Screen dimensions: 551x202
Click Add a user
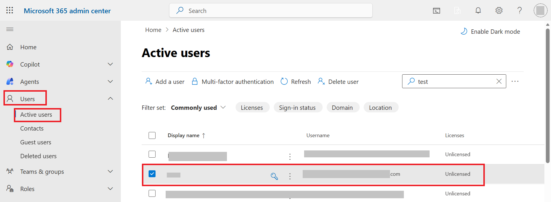pos(165,82)
